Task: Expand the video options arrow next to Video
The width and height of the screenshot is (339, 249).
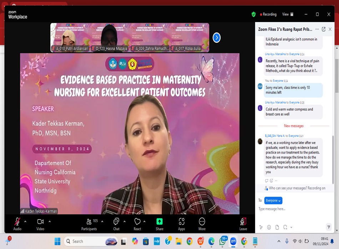Action: click(50, 221)
